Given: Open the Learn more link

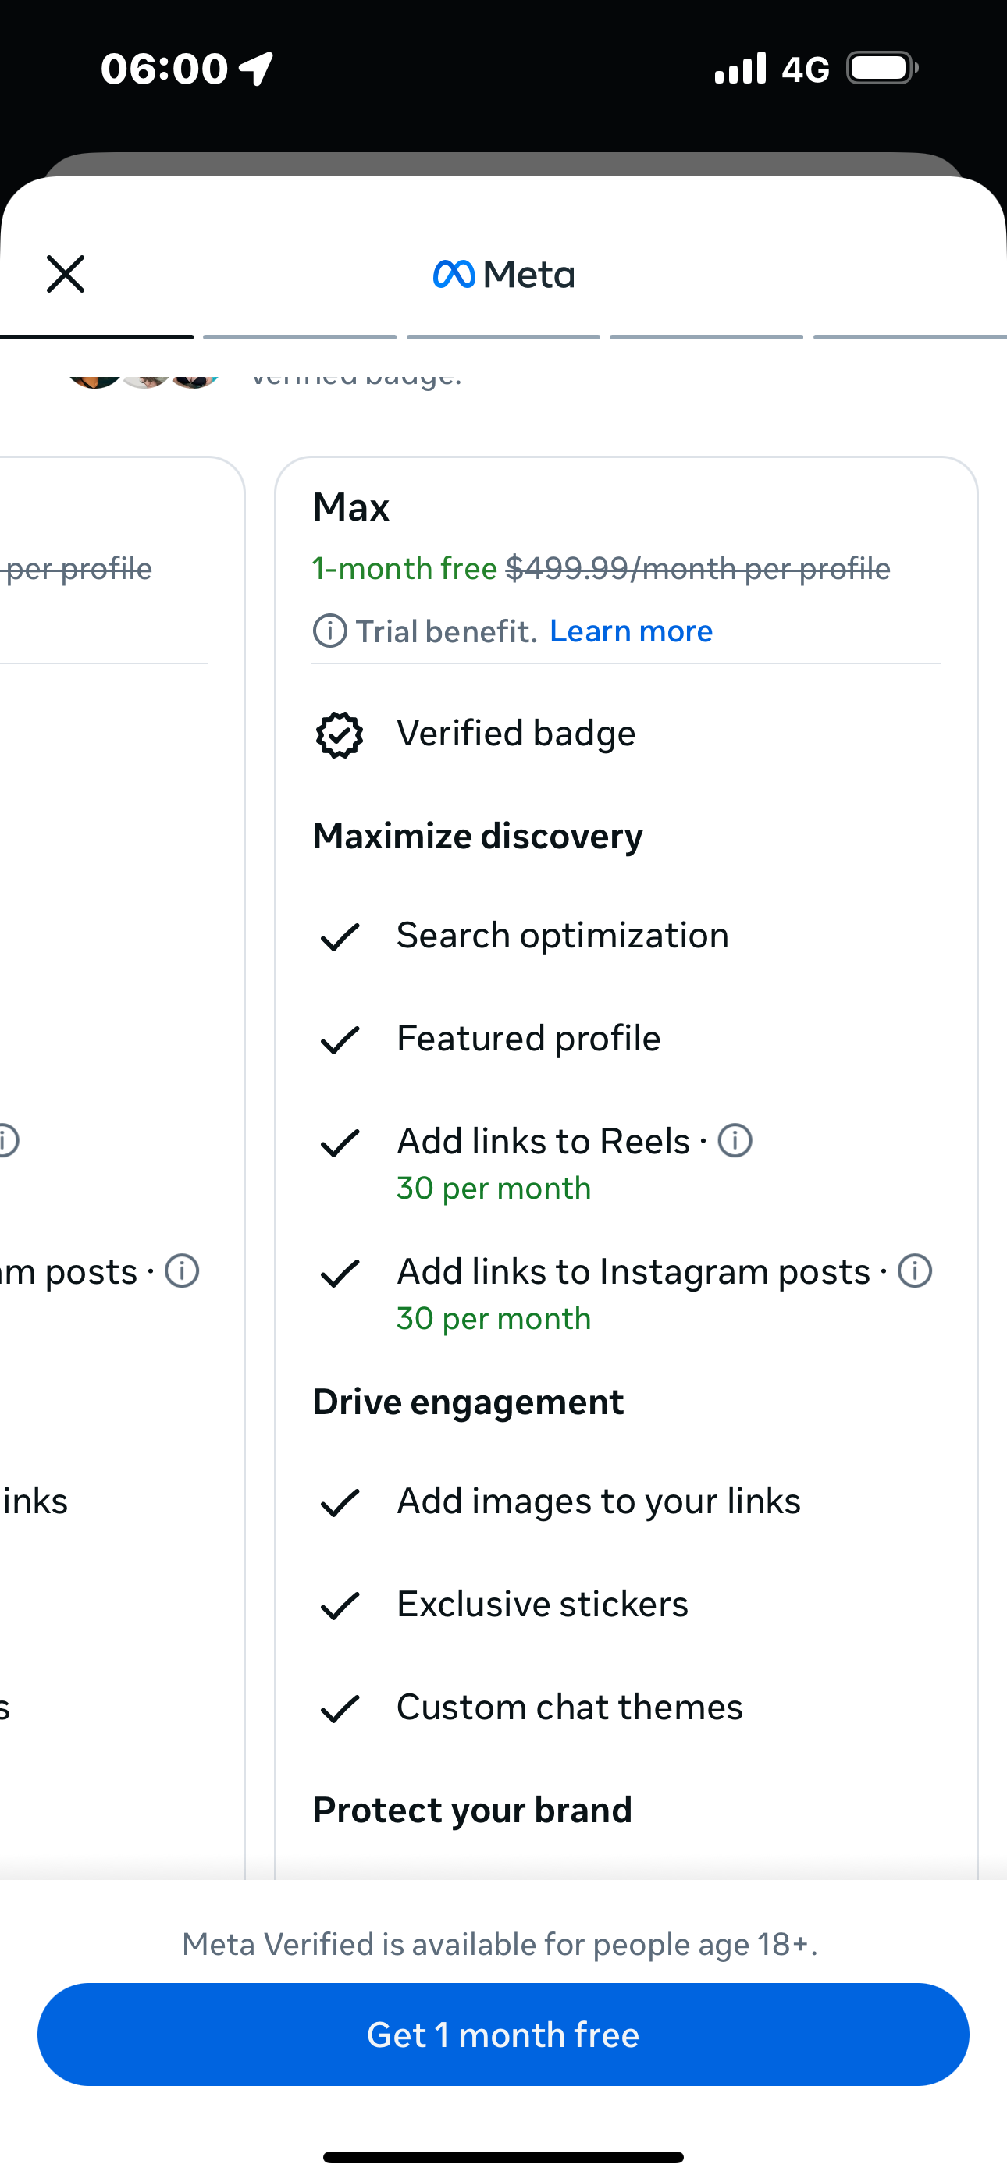Looking at the screenshot, I should coord(631,631).
